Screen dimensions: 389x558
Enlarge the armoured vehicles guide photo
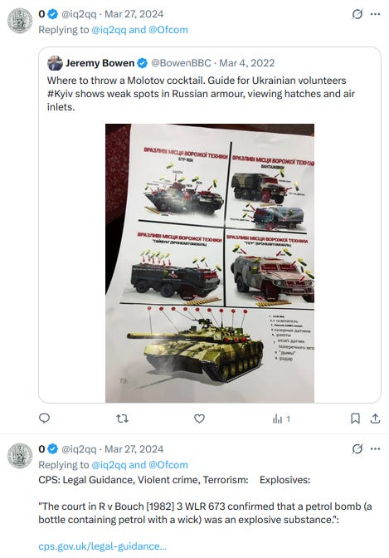(x=210, y=263)
